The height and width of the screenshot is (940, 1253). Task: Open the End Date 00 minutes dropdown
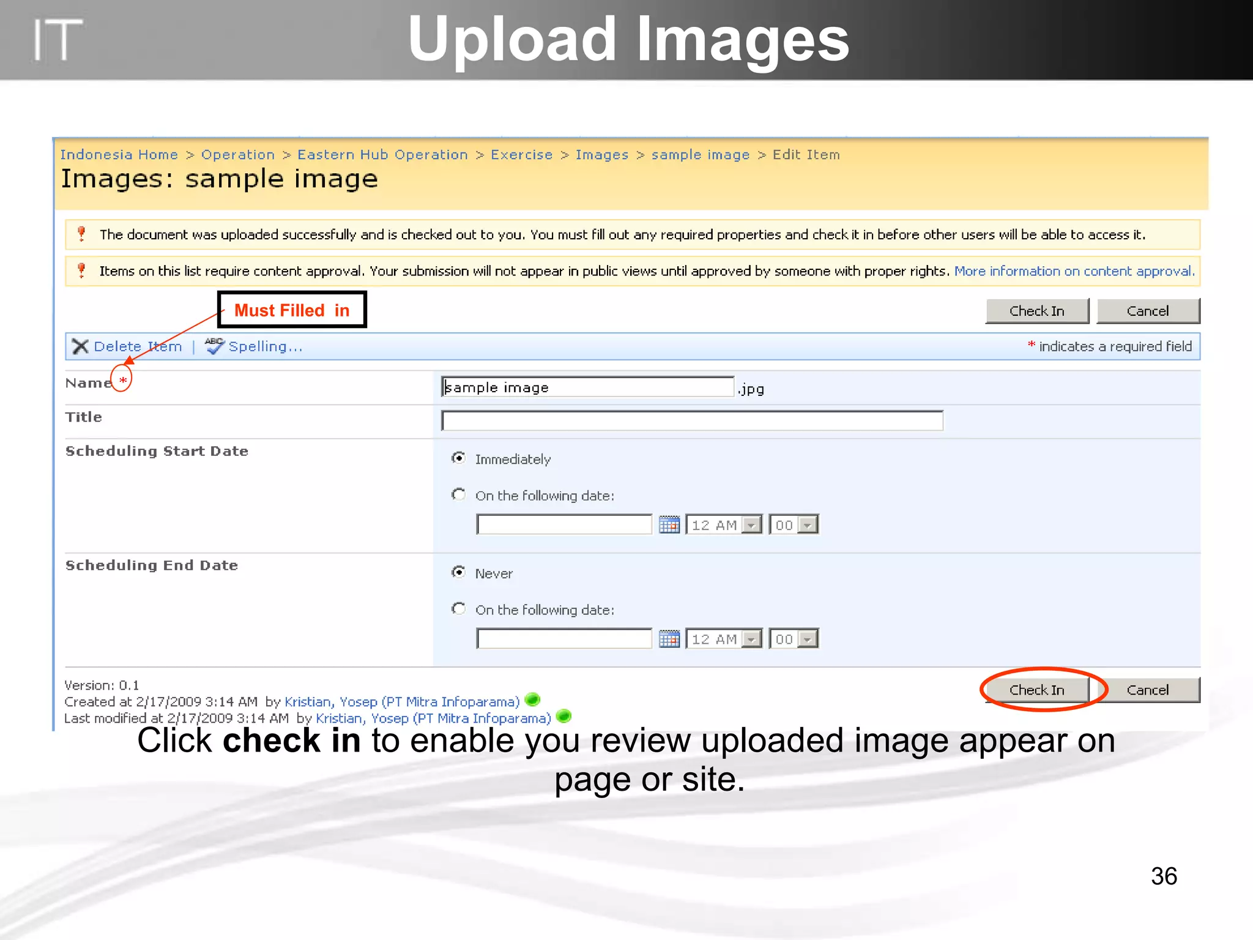(x=794, y=639)
